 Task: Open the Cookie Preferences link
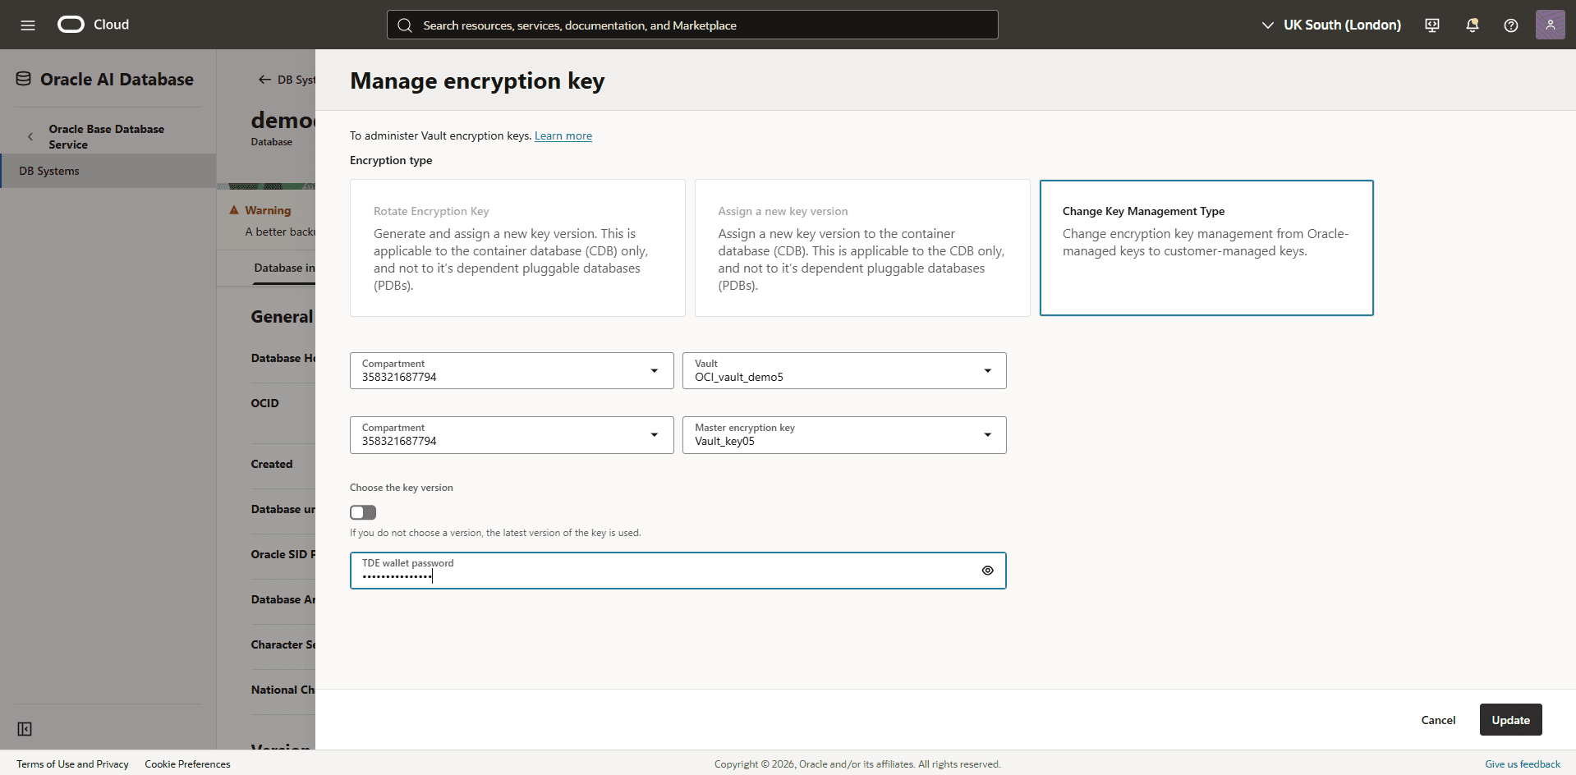click(x=187, y=764)
